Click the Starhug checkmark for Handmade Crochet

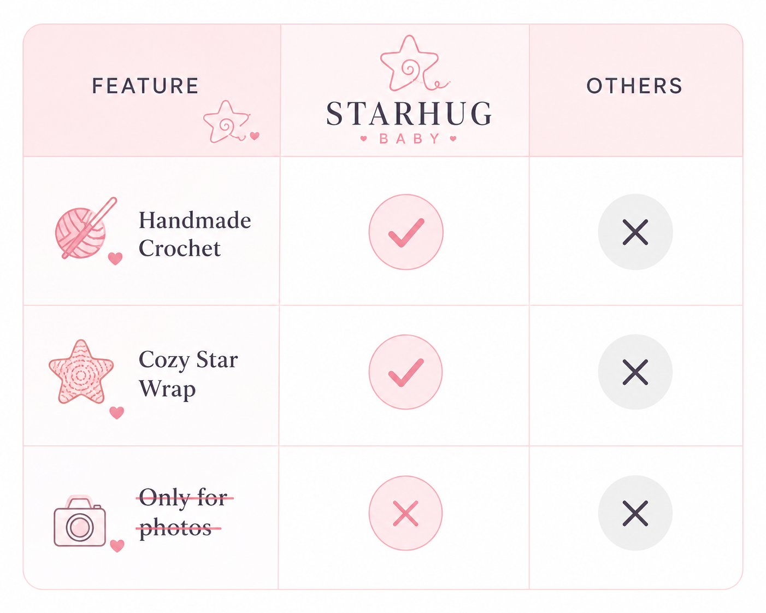pyautogui.click(x=406, y=232)
